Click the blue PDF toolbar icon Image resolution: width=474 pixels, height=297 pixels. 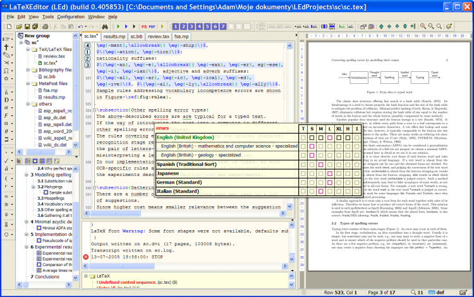click(x=152, y=26)
